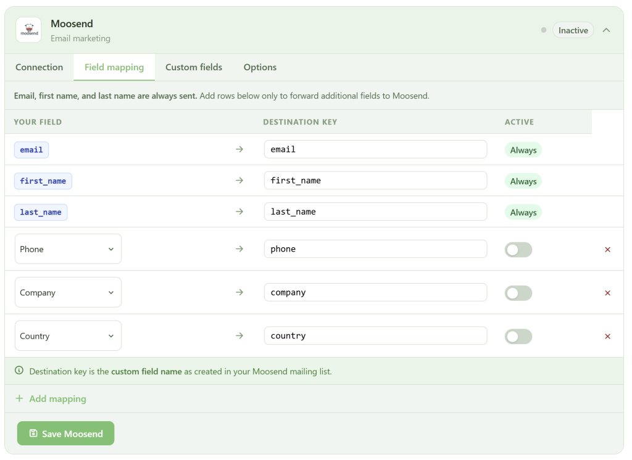This screenshot has height=460, width=632.
Task: Collapse the Moosend panel chevron
Action: tap(606, 30)
